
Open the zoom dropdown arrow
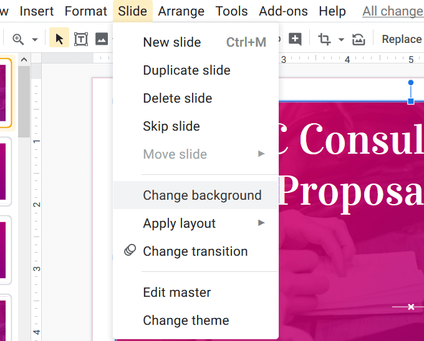tap(35, 39)
